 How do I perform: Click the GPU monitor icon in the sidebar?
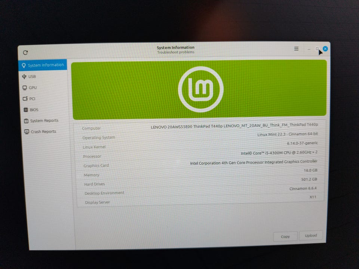click(x=25, y=87)
